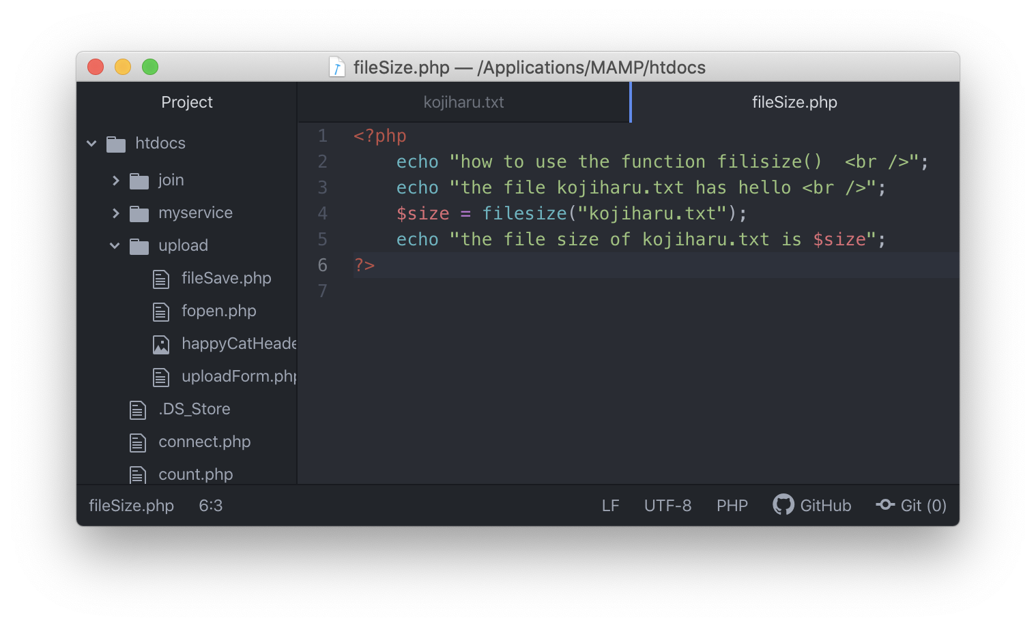Open the Git (0) panel

pyautogui.click(x=911, y=505)
